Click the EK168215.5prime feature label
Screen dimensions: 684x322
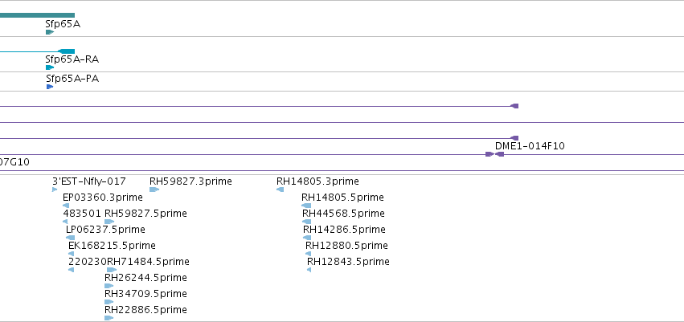[x=112, y=245]
